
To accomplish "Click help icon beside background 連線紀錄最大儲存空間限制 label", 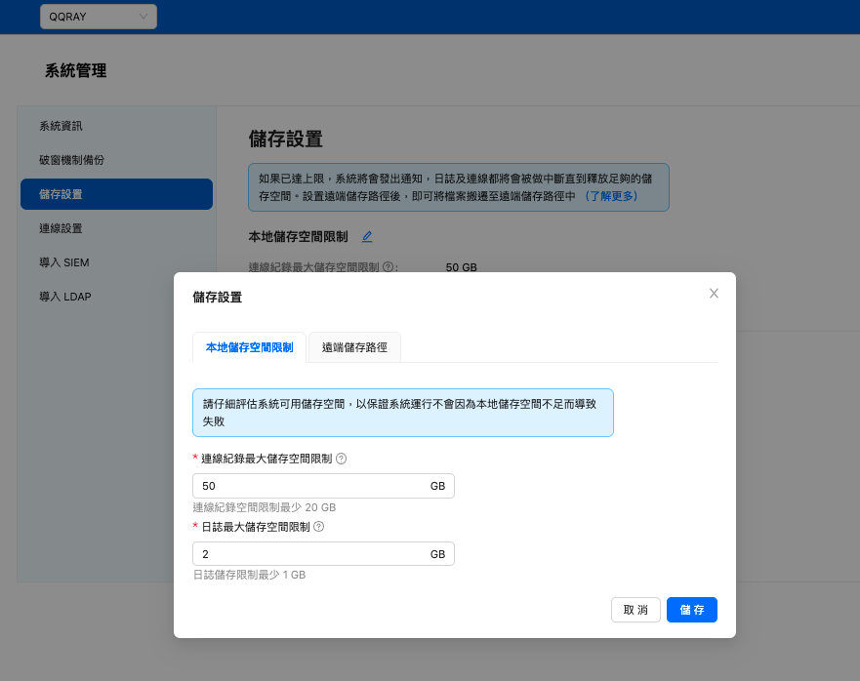I will pos(389,267).
